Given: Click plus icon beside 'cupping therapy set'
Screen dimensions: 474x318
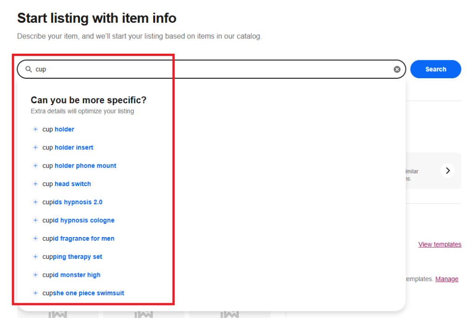Looking at the screenshot, I should [35, 257].
